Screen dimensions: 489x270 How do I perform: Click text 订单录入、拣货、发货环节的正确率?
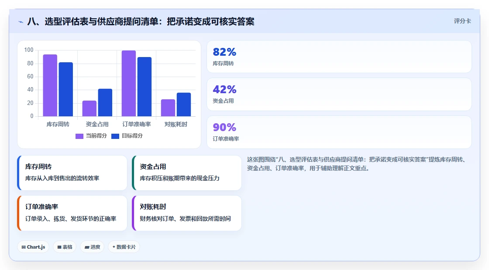pyautogui.click(x=71, y=219)
